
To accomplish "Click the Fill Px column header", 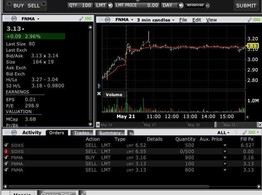I will click(x=247, y=139).
